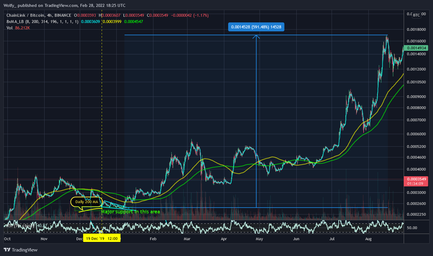Click price axis level 0.0004000
The height and width of the screenshot is (256, 433).
point(417,169)
